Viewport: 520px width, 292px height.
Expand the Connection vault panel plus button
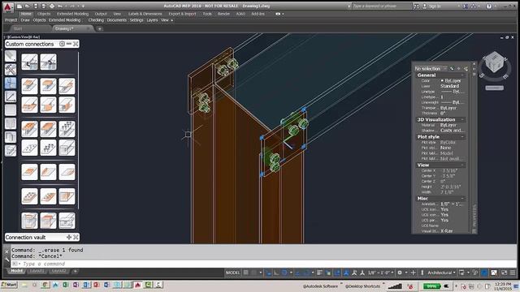[x=68, y=237]
